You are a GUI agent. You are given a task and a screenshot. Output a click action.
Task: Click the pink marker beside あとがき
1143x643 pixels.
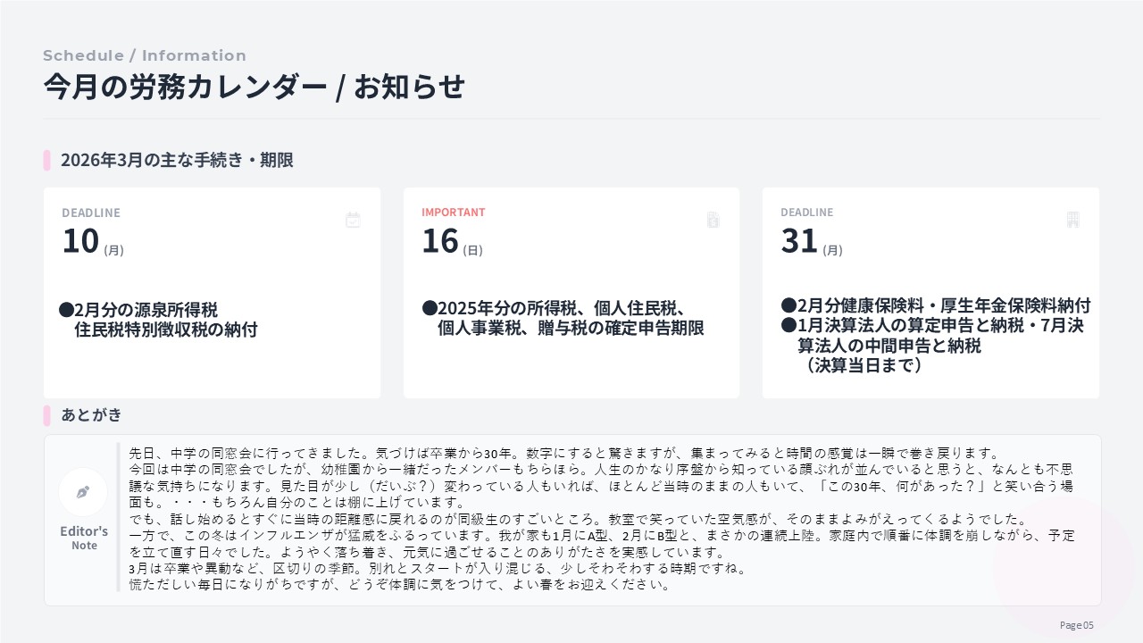[46, 415]
